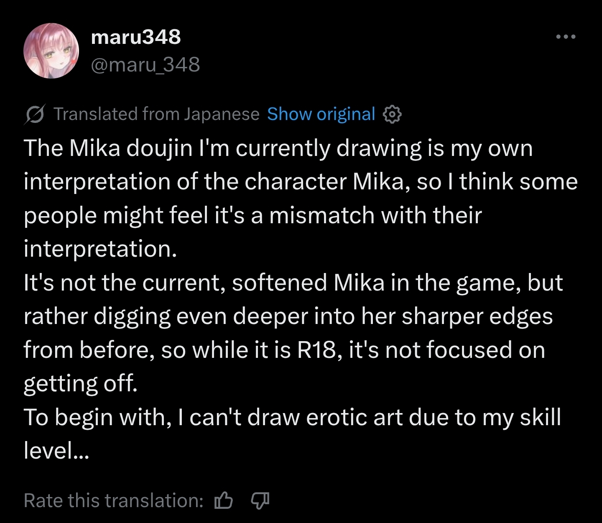Screen dimensions: 602x523
Task: Click the line starting 'It's not the current'
Action: [293, 283]
